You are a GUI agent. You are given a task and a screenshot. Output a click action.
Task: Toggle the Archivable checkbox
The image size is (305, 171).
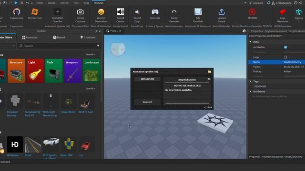pos(285,47)
